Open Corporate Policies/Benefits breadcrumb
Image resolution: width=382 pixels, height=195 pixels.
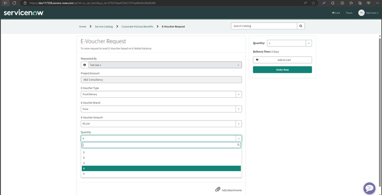pyautogui.click(x=137, y=26)
